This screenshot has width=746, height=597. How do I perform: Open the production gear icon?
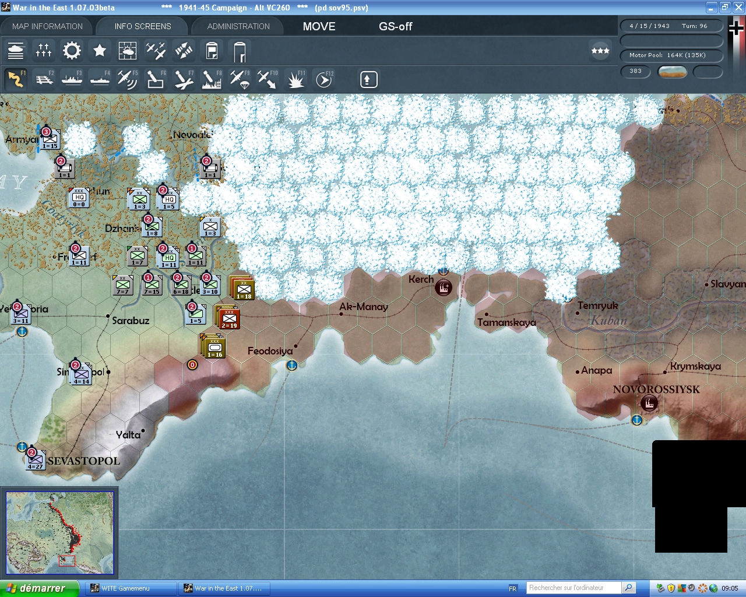[x=72, y=51]
